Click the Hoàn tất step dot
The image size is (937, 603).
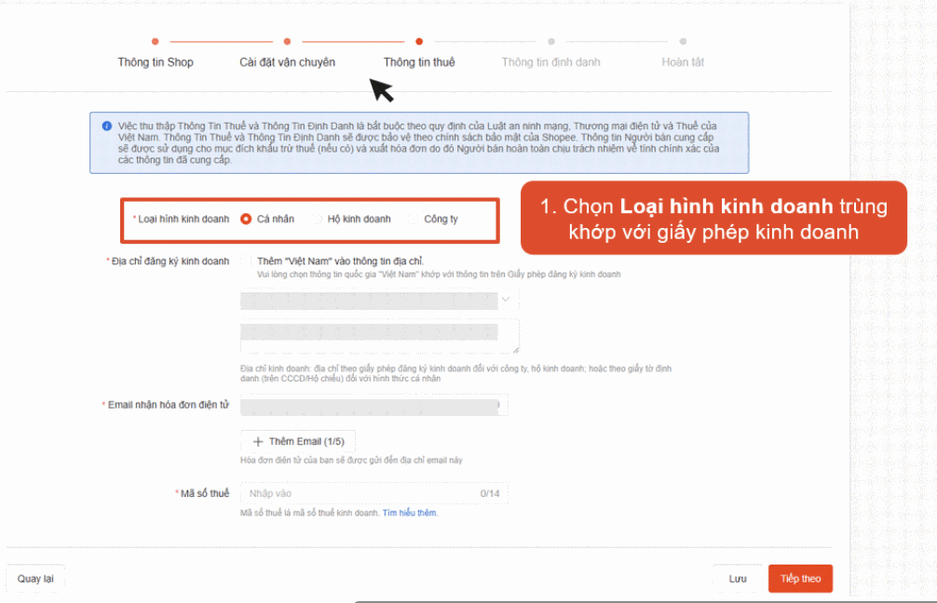pyautogui.click(x=683, y=41)
